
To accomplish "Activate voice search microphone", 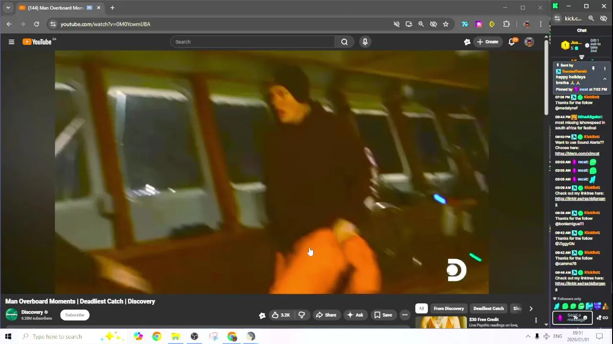I will 365,42.
